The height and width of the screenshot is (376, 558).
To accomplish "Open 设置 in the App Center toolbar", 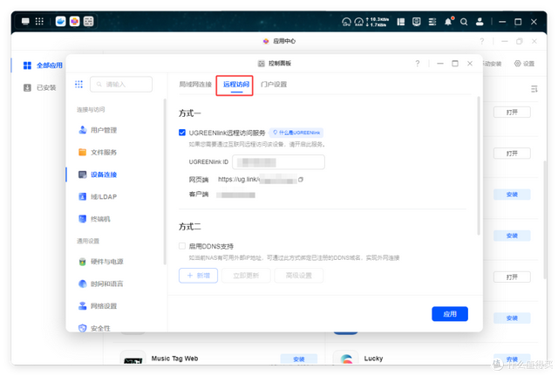I will coord(524,64).
